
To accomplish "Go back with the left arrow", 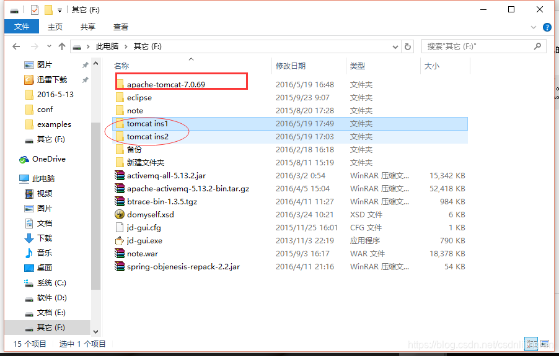I will (16, 46).
